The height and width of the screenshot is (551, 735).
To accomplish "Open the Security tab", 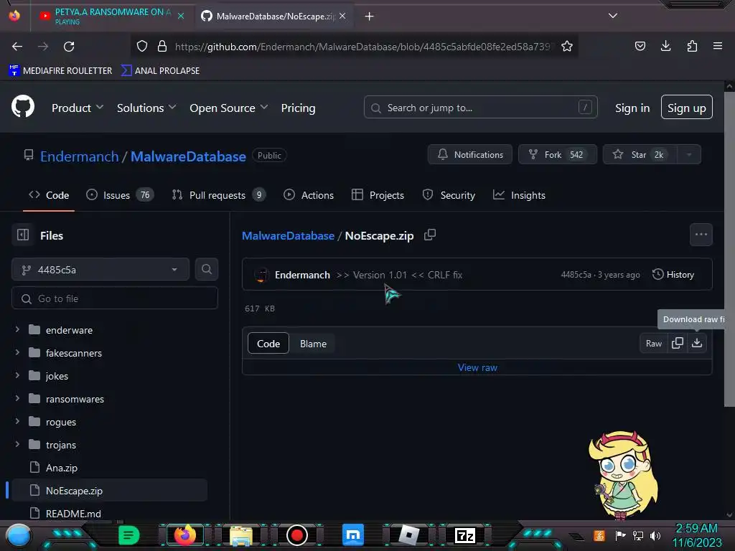I will [449, 195].
